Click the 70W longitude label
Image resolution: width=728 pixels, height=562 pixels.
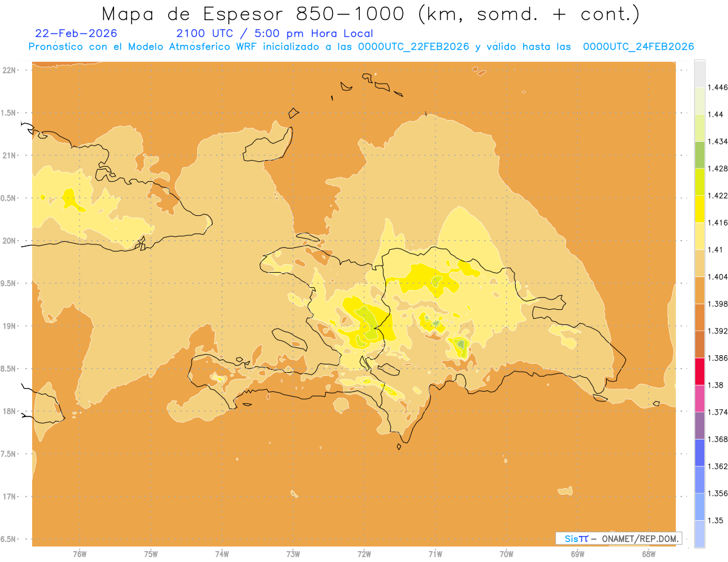point(507,554)
